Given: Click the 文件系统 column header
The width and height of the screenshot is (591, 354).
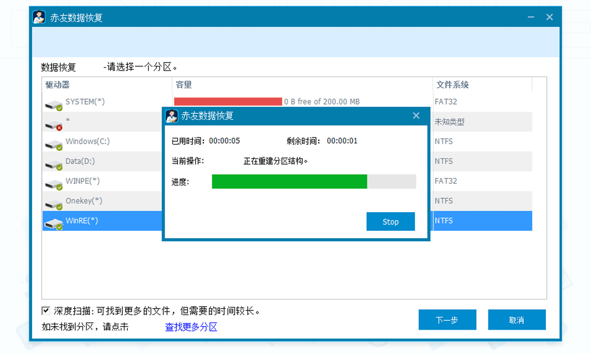Looking at the screenshot, I should pos(453,85).
